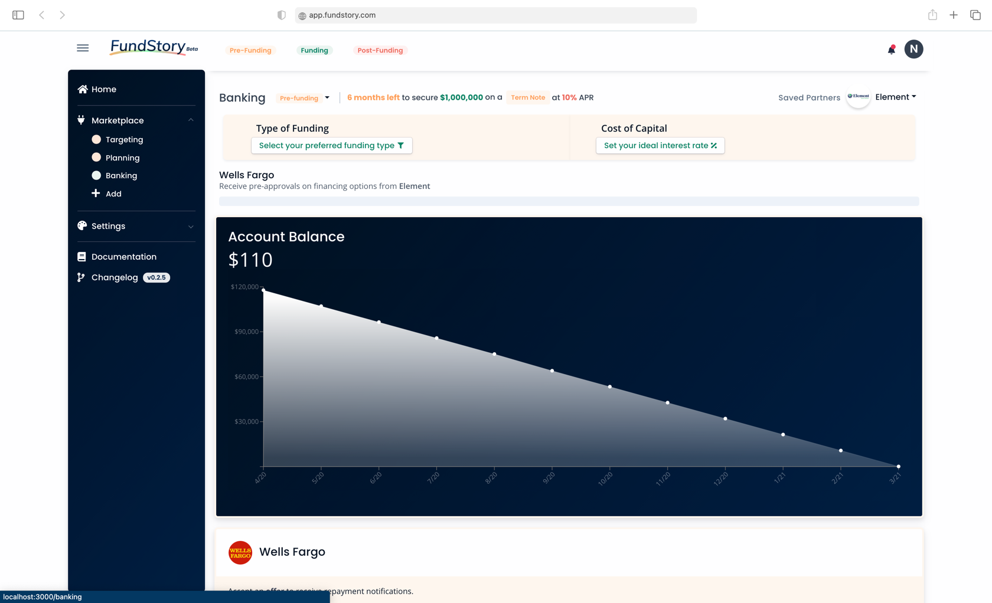Select the Targeting radio item

[x=96, y=140]
